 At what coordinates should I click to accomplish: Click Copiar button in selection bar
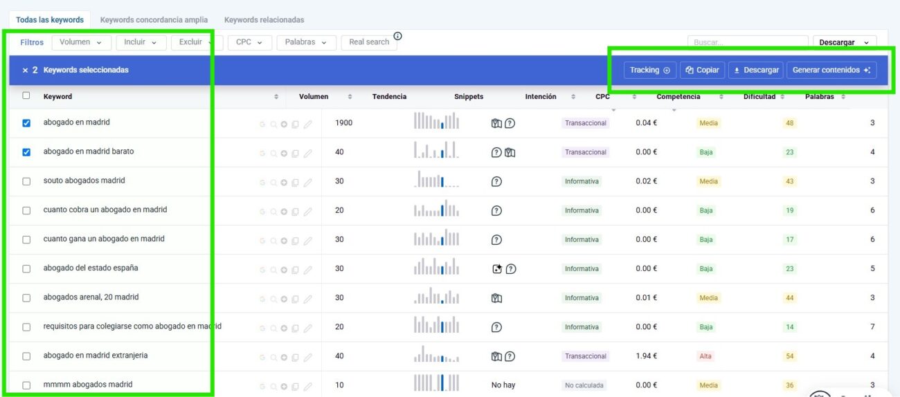coord(703,70)
